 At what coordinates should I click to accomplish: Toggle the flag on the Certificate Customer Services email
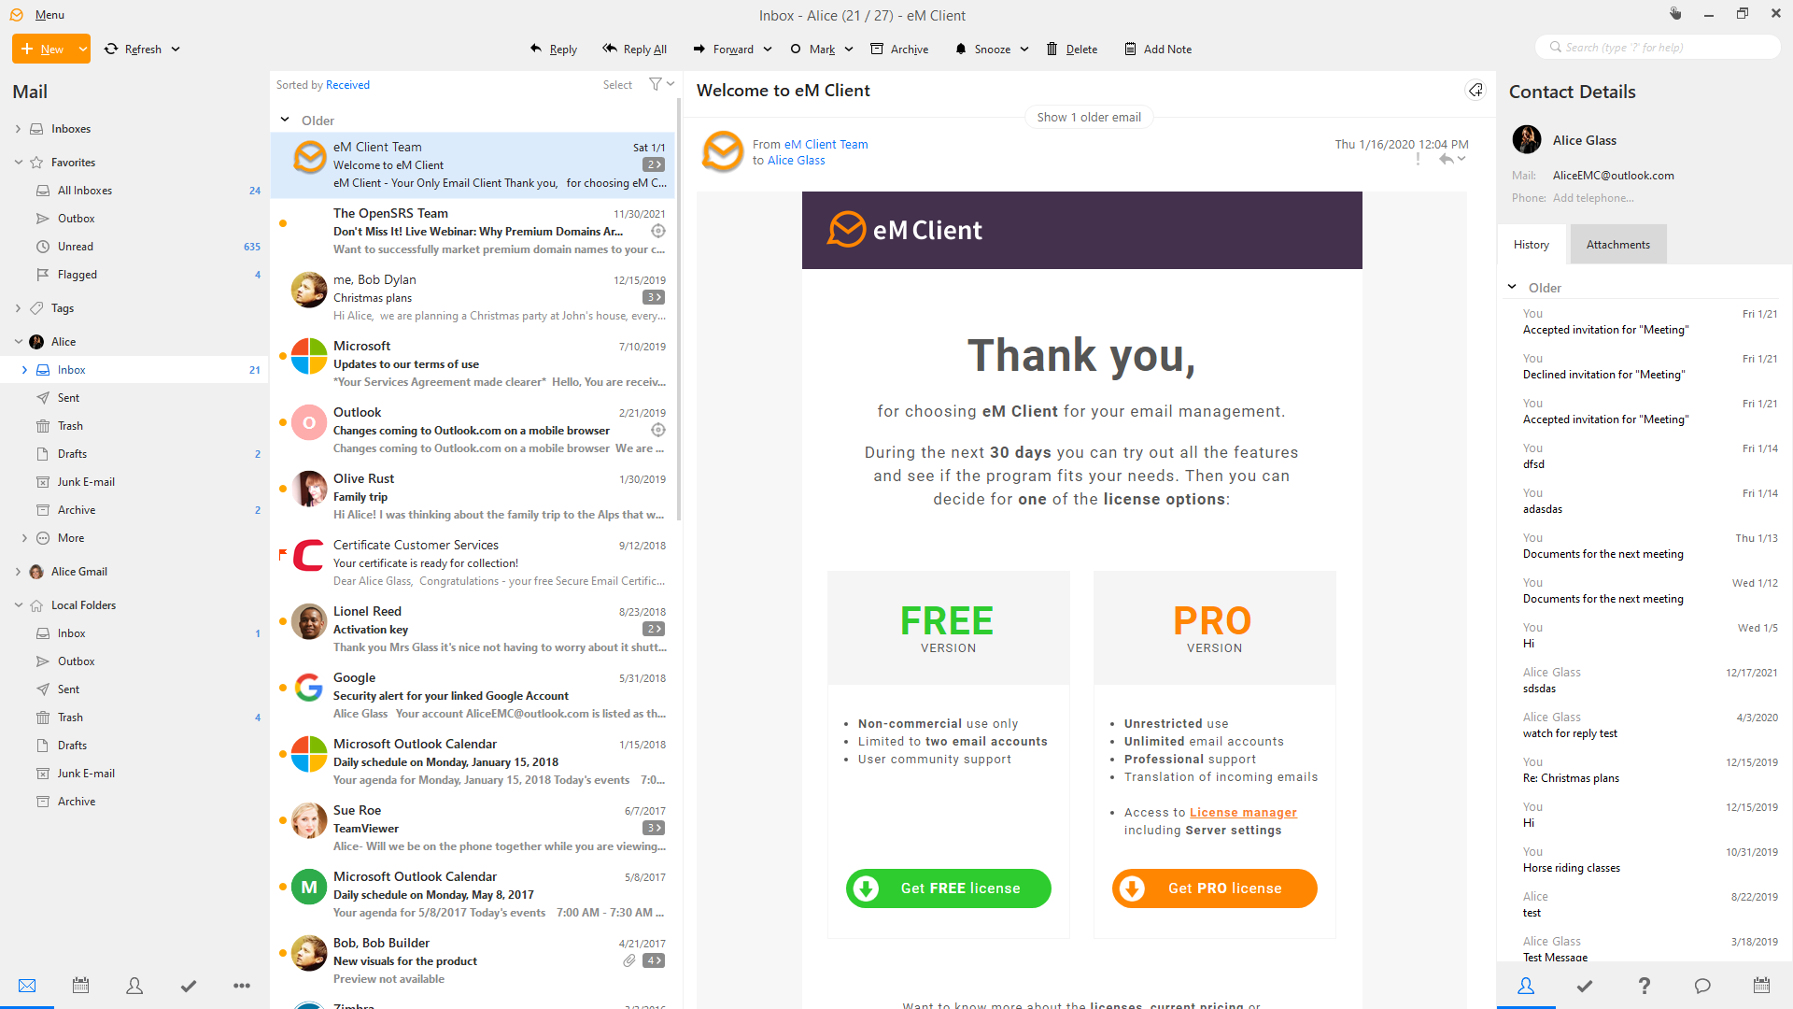[x=283, y=555]
